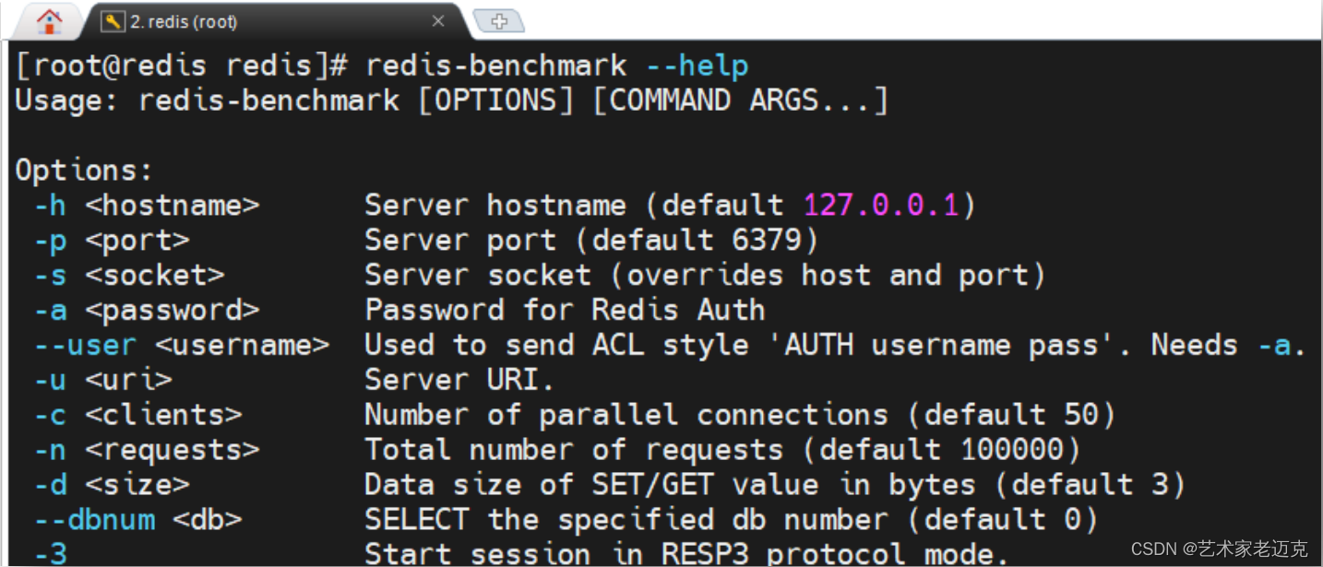Click 'Server port (default 6379)' description
This screenshot has height=567, width=1323.
coord(592,240)
